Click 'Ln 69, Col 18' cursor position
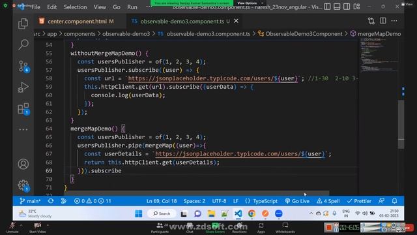 pos(162,201)
